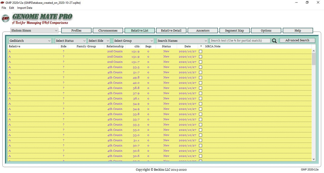Open the GedMatch source dropdown
Image resolution: width=324 pixels, height=173 pixels.
30,41
